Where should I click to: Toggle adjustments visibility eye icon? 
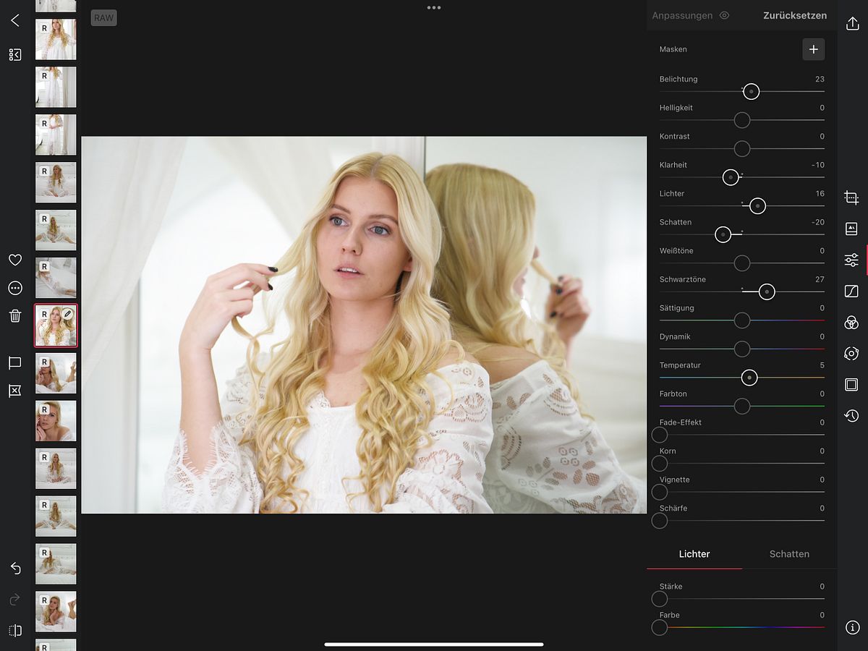(724, 15)
